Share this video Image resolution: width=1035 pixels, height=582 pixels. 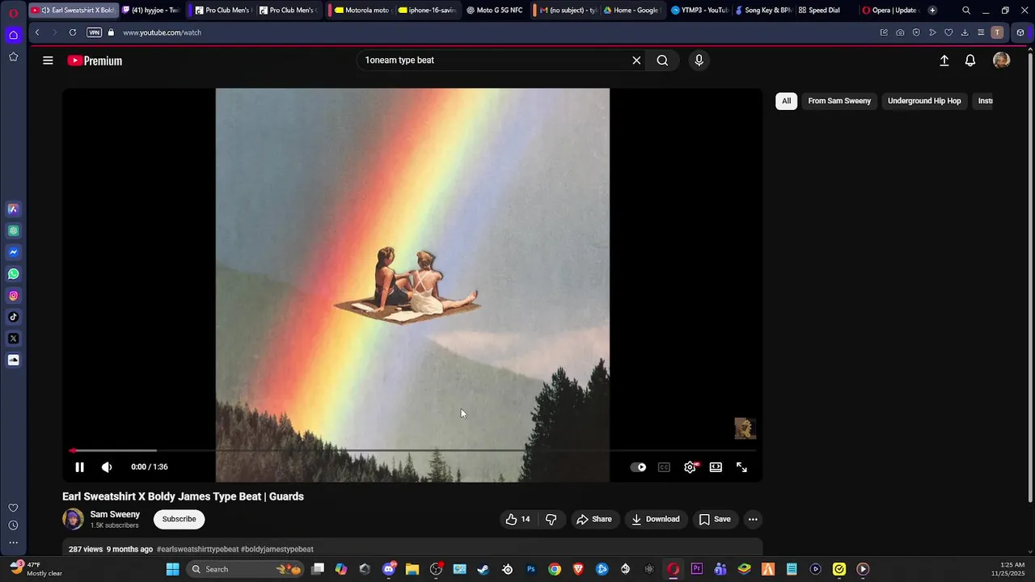(x=594, y=519)
